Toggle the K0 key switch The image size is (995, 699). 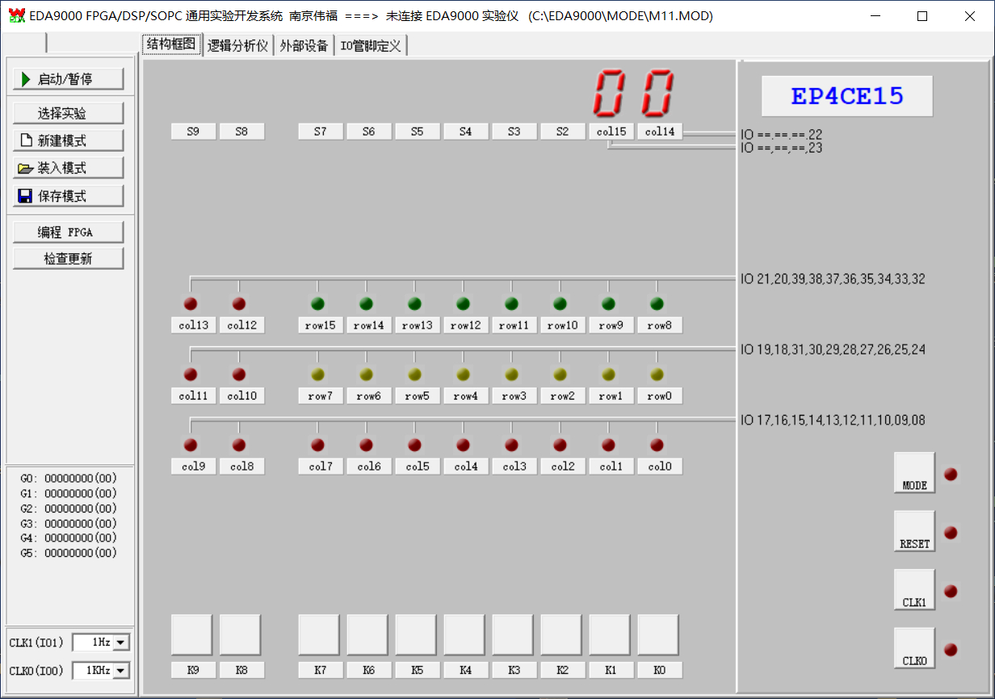click(x=657, y=635)
